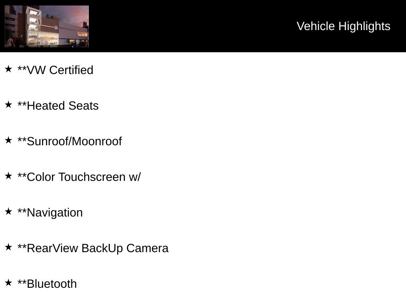
Task: Click the Color Touchscreen w/ text
Action: click(x=79, y=177)
